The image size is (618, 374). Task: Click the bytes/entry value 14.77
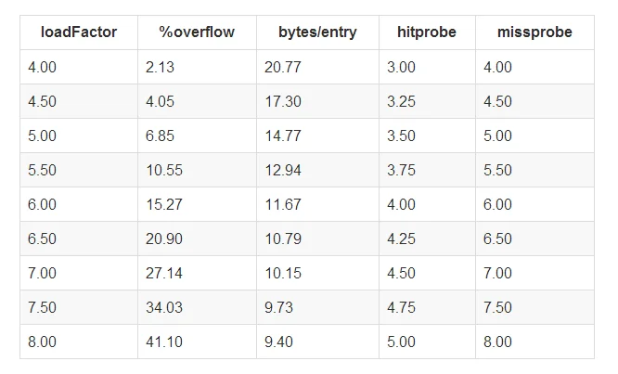(x=283, y=135)
